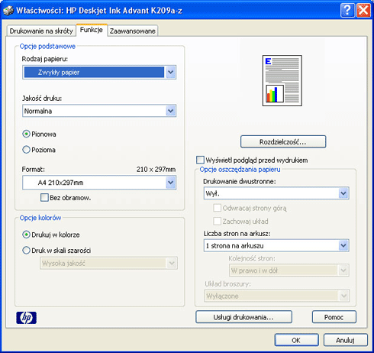Open the Format paper size dropdown
Screen dimensions: 374x353
click(x=171, y=183)
